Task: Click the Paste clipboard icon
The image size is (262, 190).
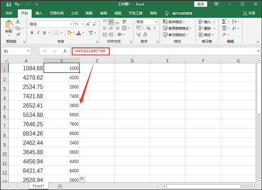Action: [9, 24]
